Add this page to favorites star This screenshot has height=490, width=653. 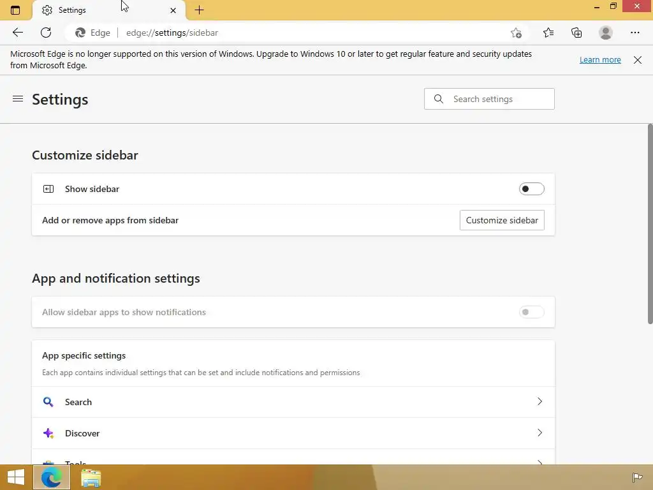[x=516, y=33]
